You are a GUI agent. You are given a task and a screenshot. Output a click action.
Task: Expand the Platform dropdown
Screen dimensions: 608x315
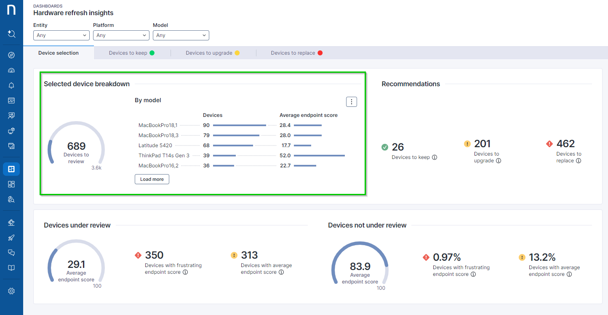[x=121, y=35]
